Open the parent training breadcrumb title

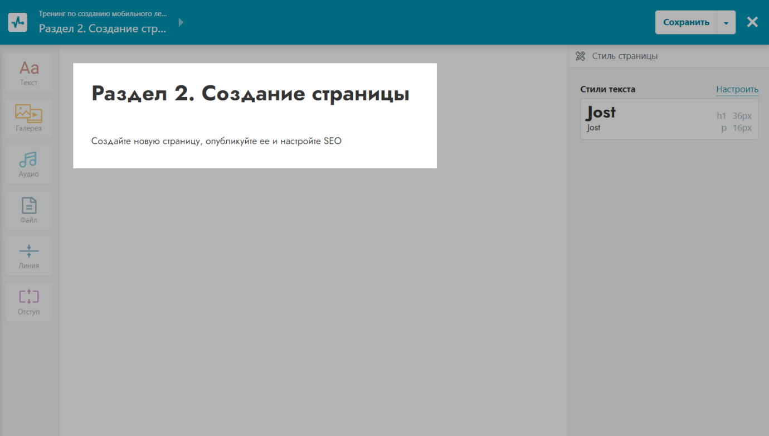(103, 13)
